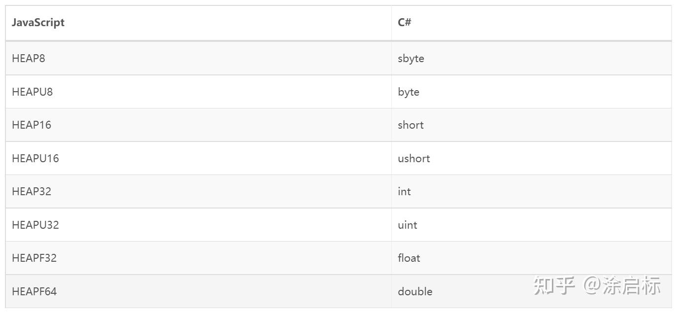Click the ushort type cell

(x=414, y=158)
